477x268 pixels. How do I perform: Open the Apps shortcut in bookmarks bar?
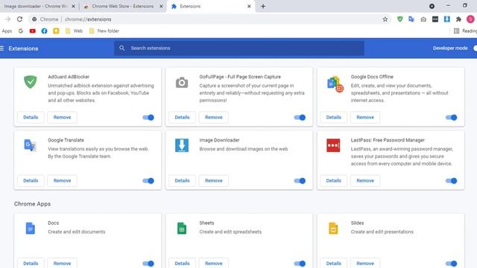point(7,31)
